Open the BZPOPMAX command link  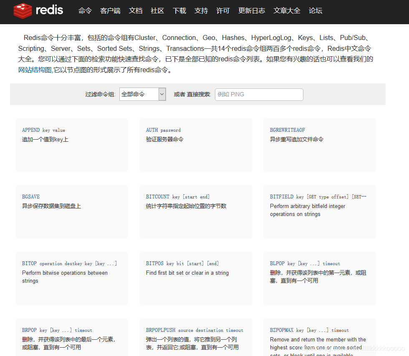click(282, 330)
